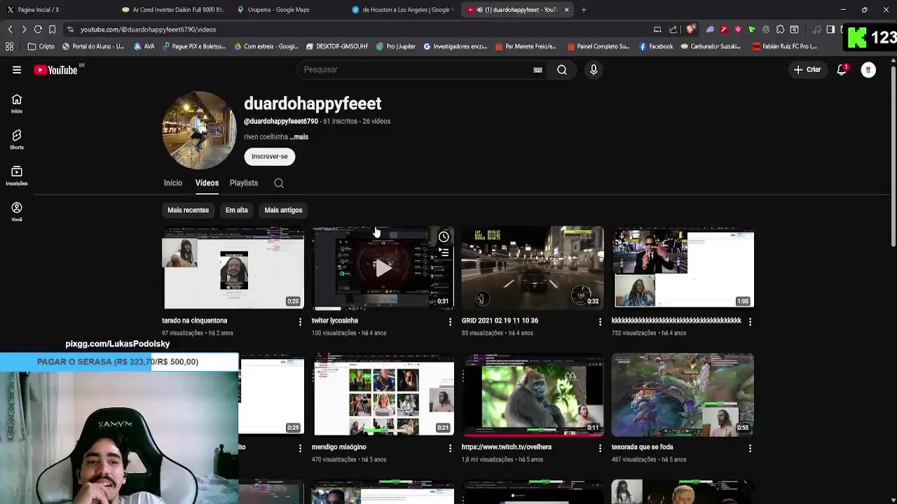The image size is (897, 504).
Task: Switch to the Daikin air conditioner browser tab
Action: 172,10
